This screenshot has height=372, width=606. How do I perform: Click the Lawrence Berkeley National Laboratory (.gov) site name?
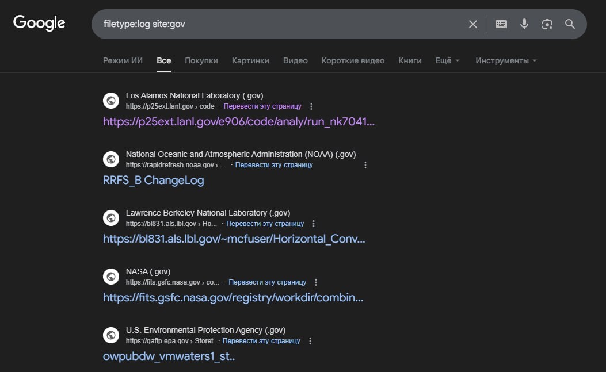208,213
